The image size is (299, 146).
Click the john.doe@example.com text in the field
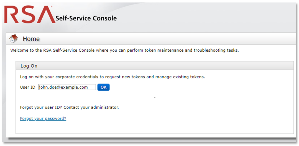point(63,87)
